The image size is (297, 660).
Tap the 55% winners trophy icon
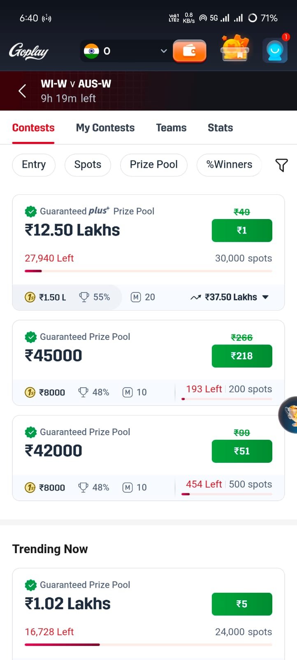coord(84,297)
